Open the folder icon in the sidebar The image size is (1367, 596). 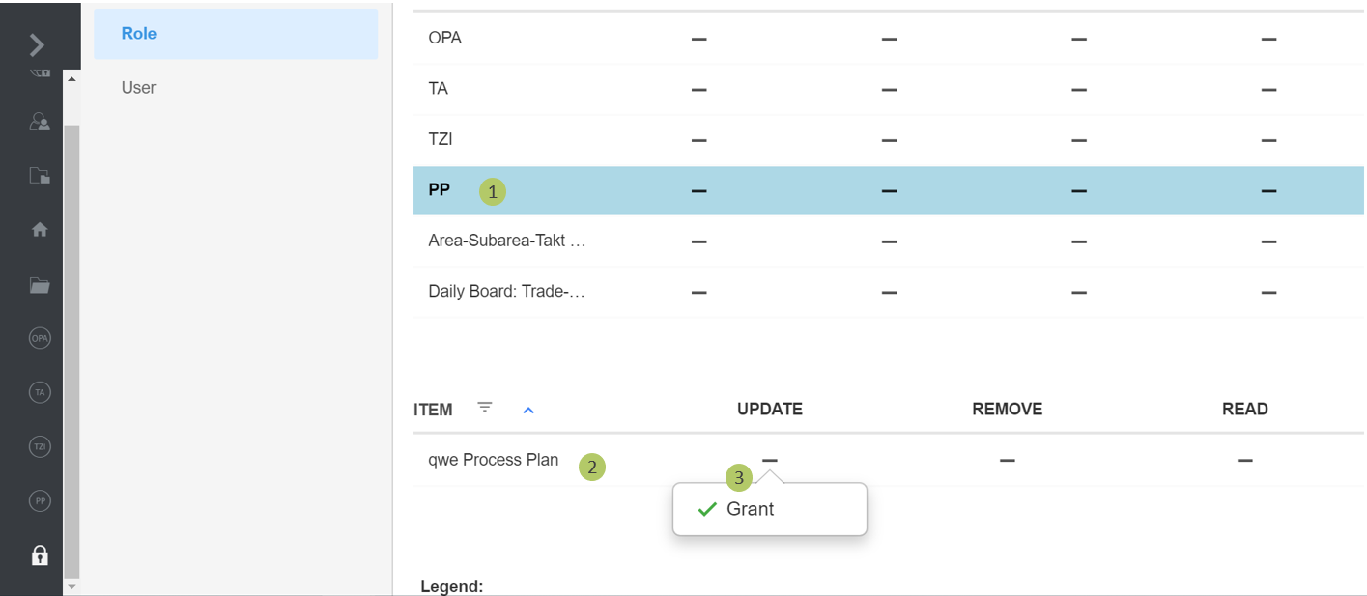[x=40, y=285]
